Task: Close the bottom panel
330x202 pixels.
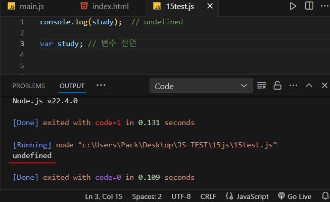Action: coord(324,86)
